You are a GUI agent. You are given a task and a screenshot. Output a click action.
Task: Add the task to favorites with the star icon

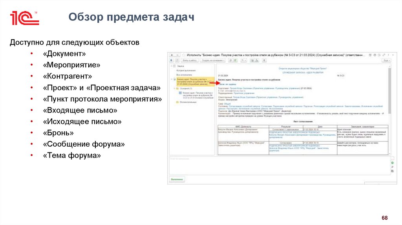pyautogui.click(x=184, y=55)
